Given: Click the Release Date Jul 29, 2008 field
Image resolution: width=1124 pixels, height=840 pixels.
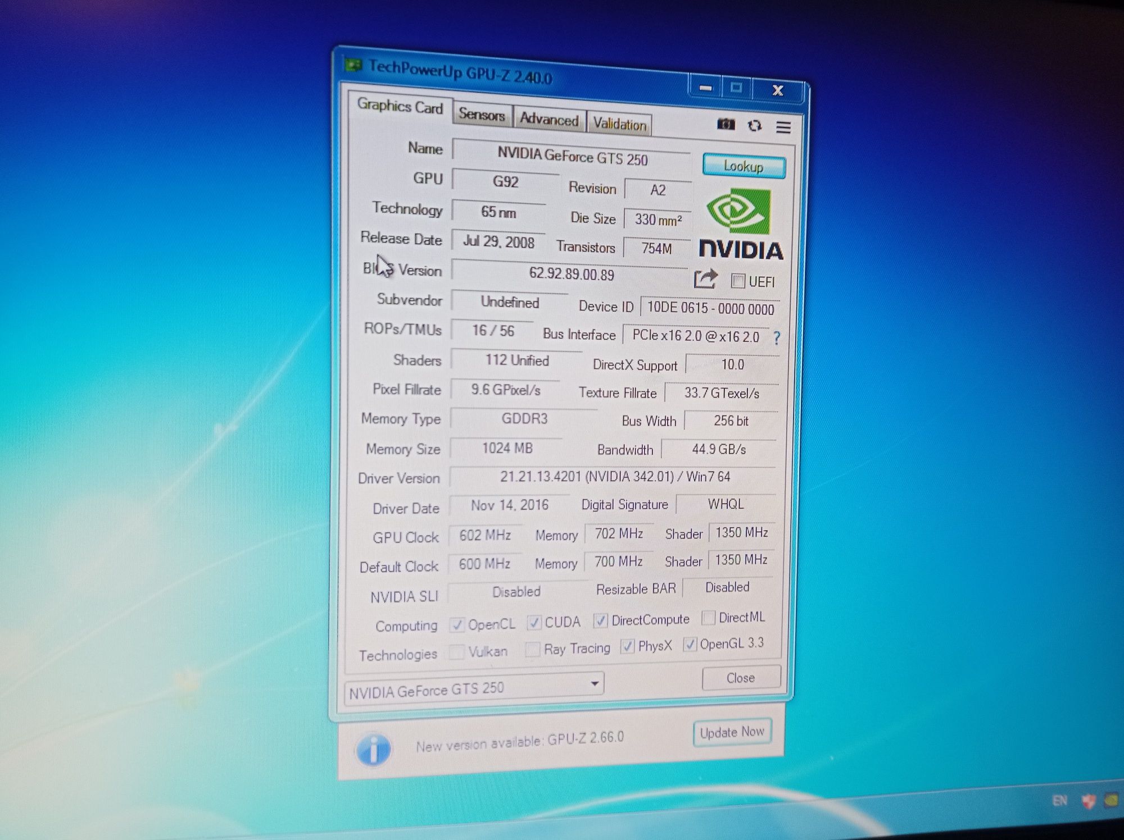Looking at the screenshot, I should (x=498, y=242).
